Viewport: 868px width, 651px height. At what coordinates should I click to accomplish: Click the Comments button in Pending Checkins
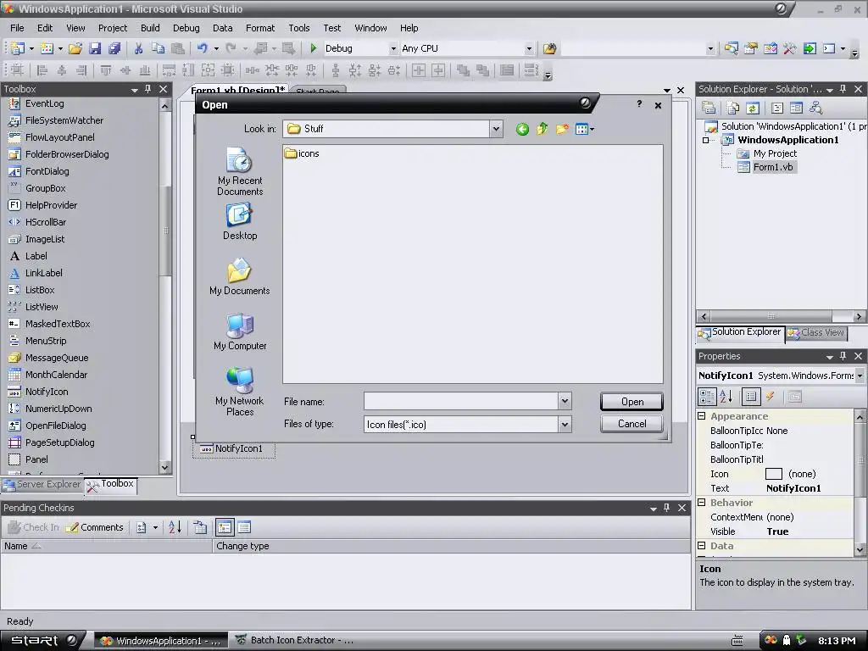coord(95,527)
